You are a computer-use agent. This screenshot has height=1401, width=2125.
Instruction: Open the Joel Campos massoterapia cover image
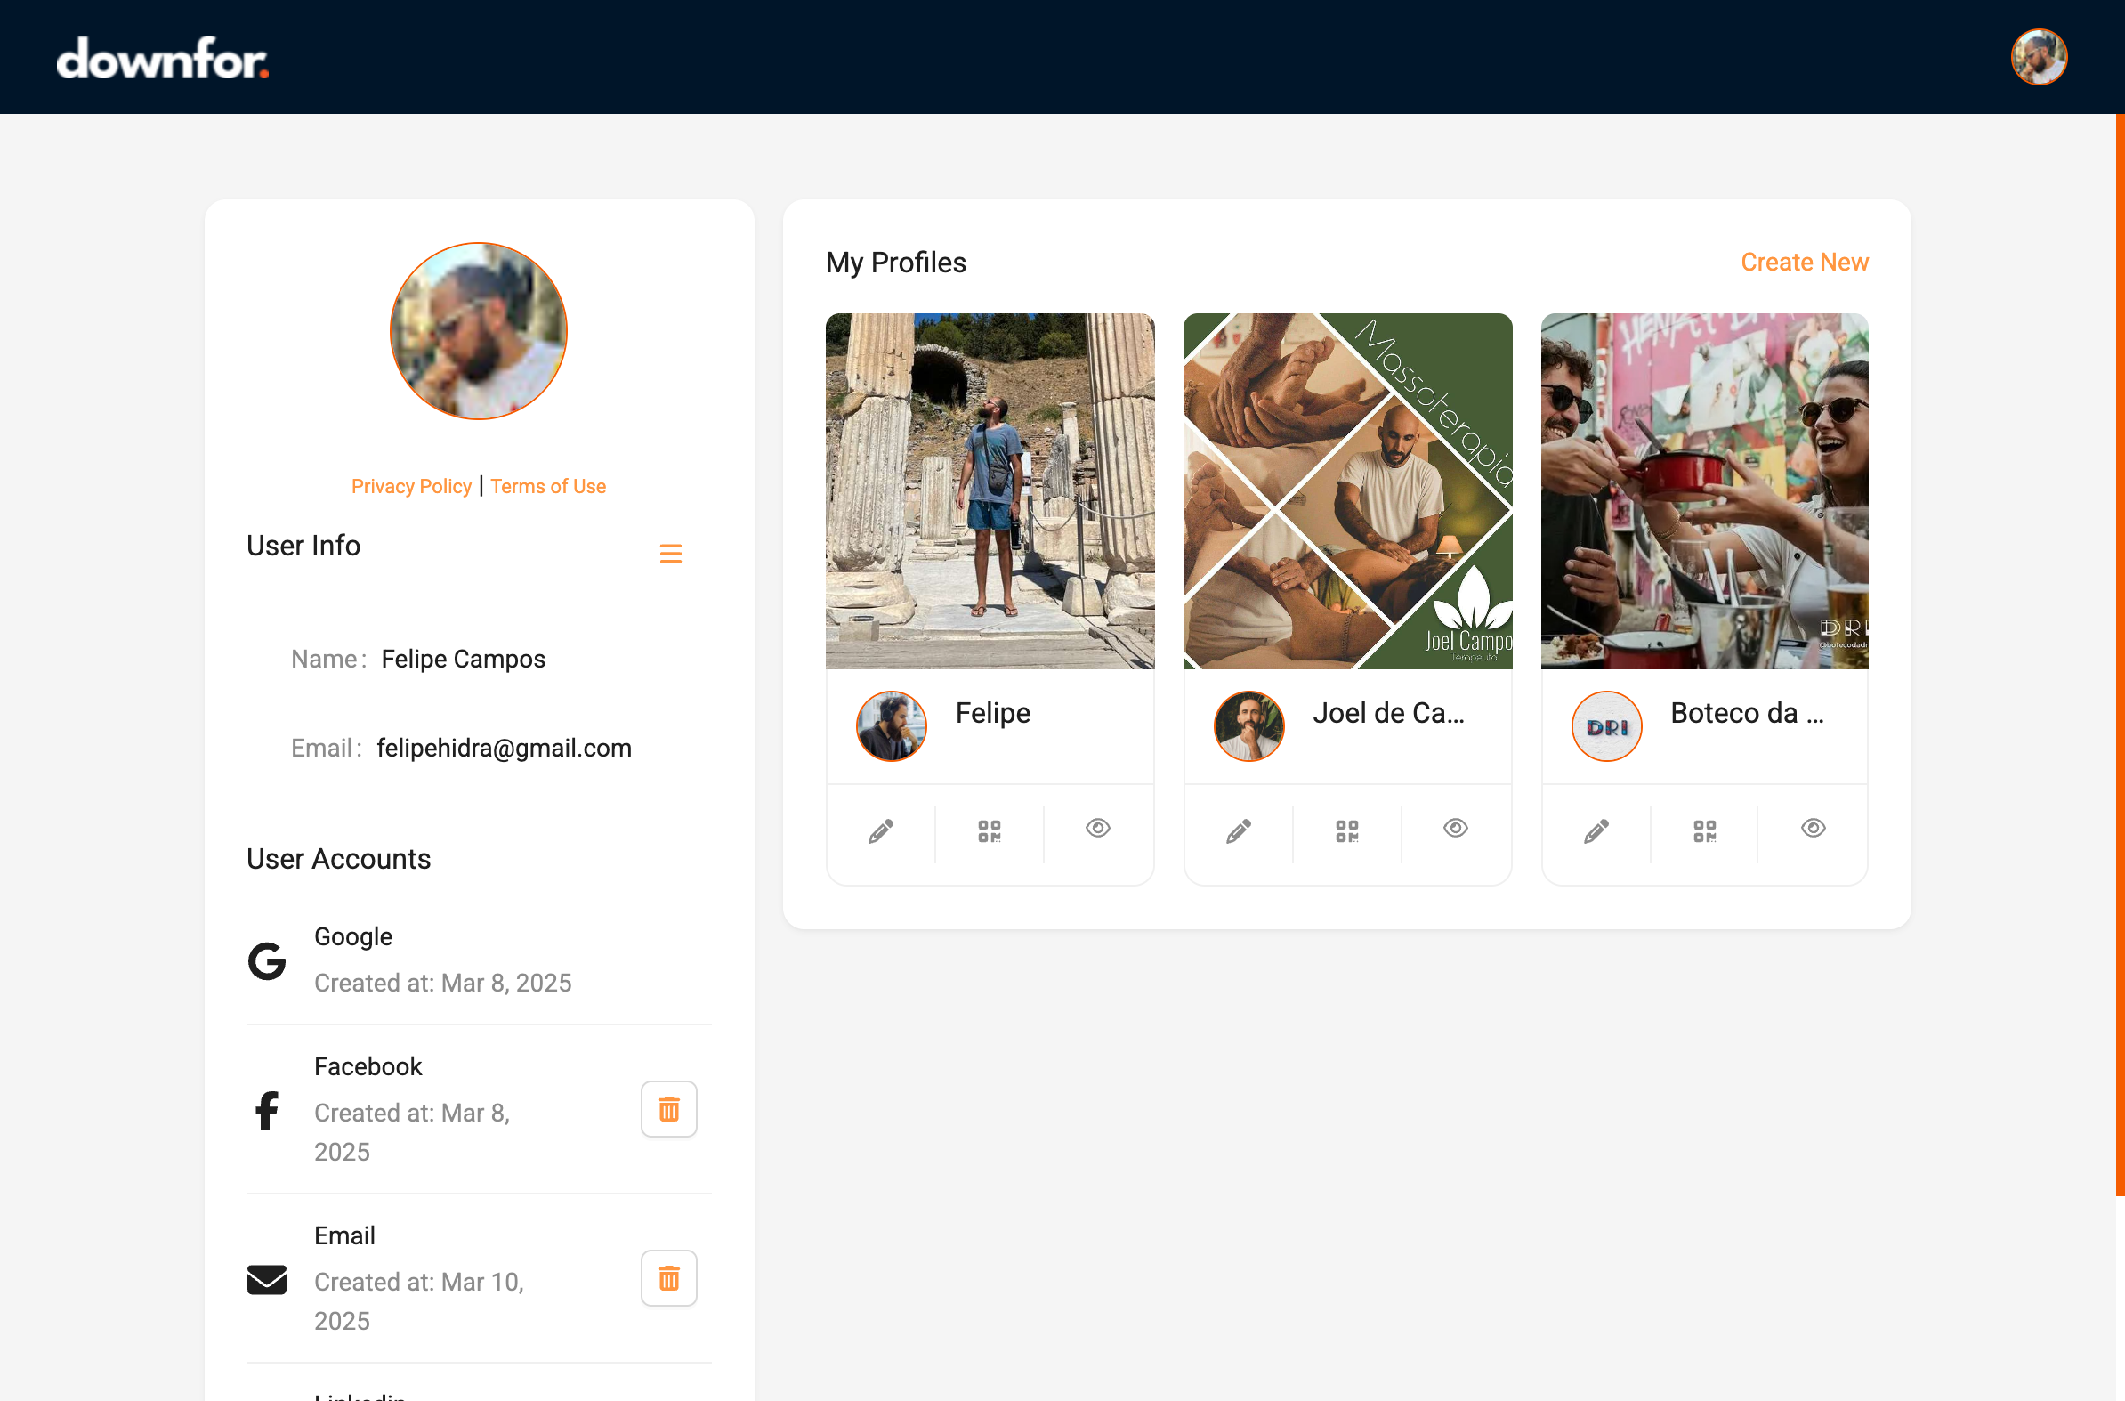(1347, 490)
